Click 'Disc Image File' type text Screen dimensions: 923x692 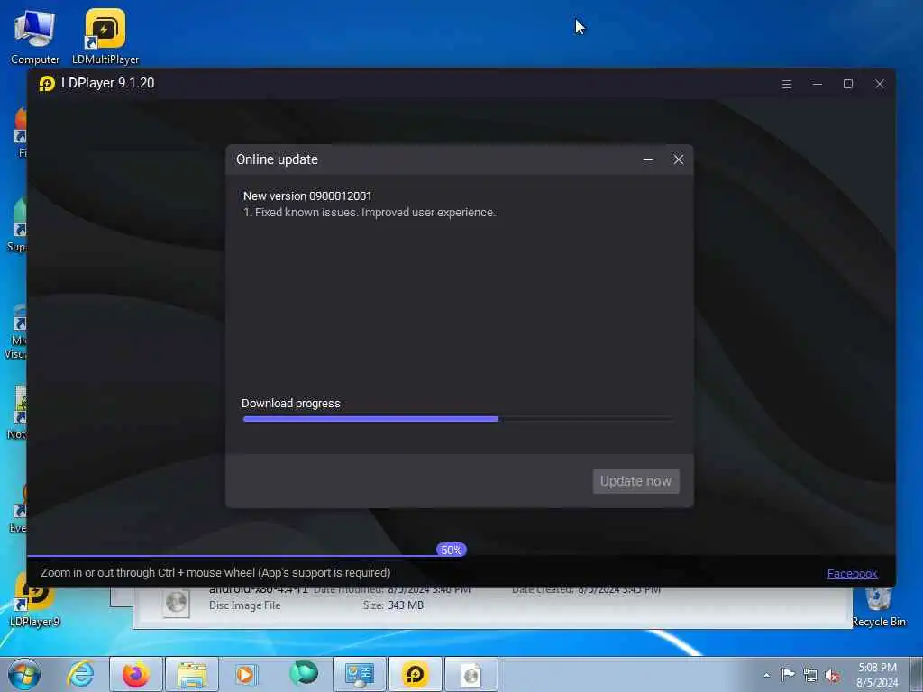point(245,605)
